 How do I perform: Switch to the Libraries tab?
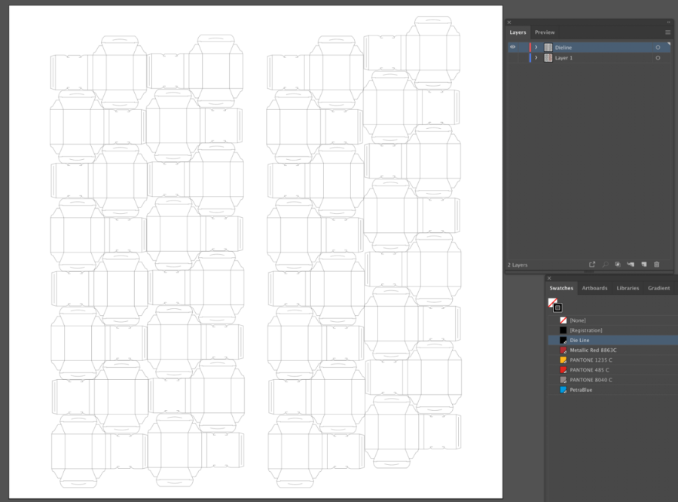(x=628, y=288)
